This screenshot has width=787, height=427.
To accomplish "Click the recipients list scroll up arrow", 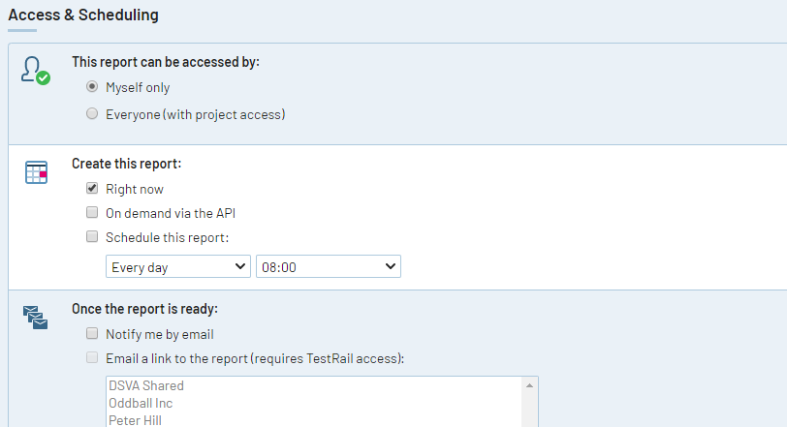I will (529, 385).
